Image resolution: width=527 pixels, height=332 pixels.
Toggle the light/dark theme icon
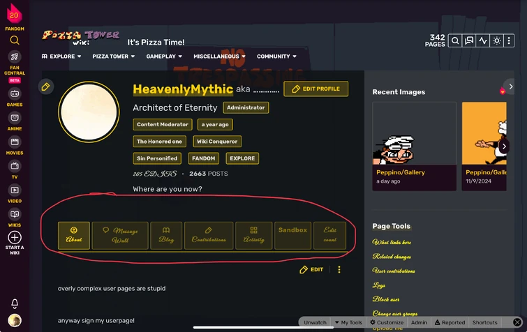[496, 41]
